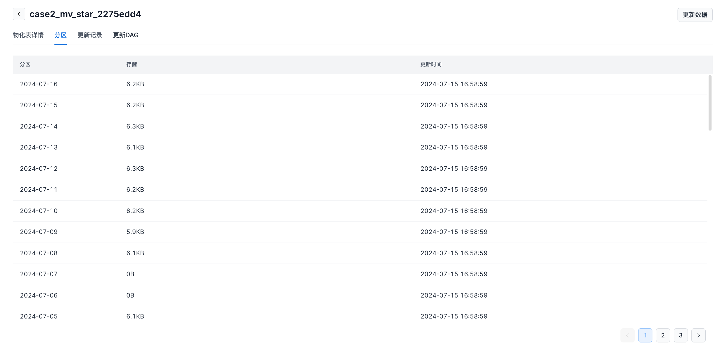Click the 存储 column header
Viewport: 721px width, 351px height.
tap(131, 64)
